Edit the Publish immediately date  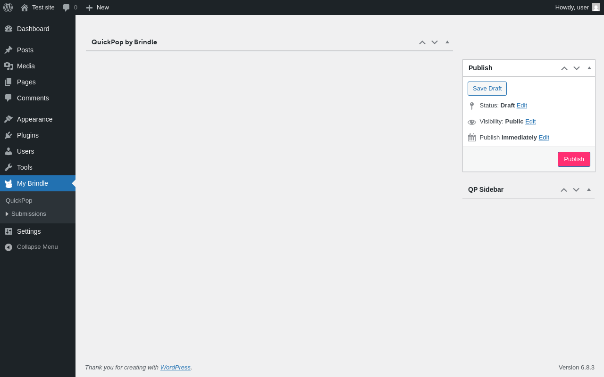[544, 138]
